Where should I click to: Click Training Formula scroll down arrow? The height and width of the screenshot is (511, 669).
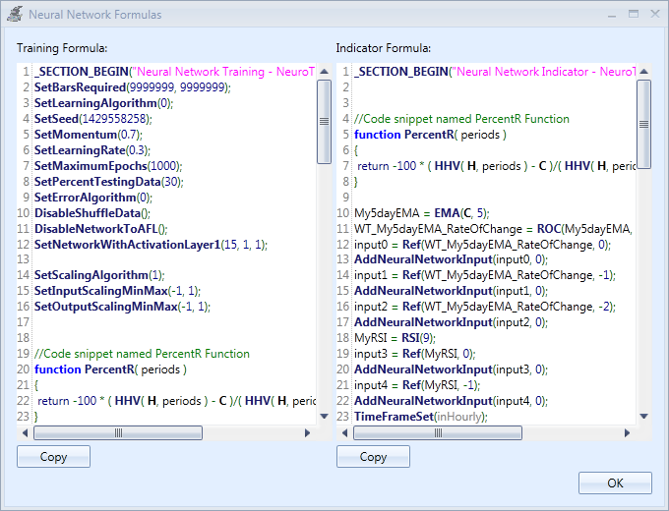point(325,416)
